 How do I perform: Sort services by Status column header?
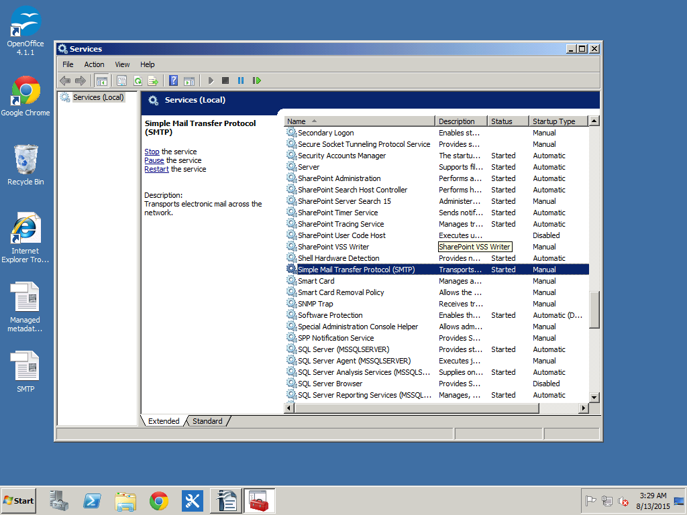[502, 121]
